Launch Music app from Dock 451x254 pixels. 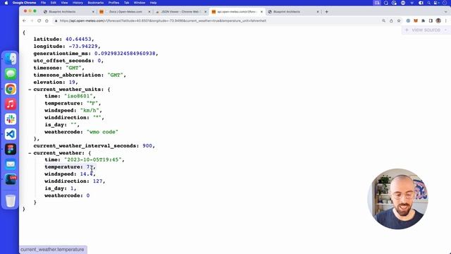tap(11, 104)
